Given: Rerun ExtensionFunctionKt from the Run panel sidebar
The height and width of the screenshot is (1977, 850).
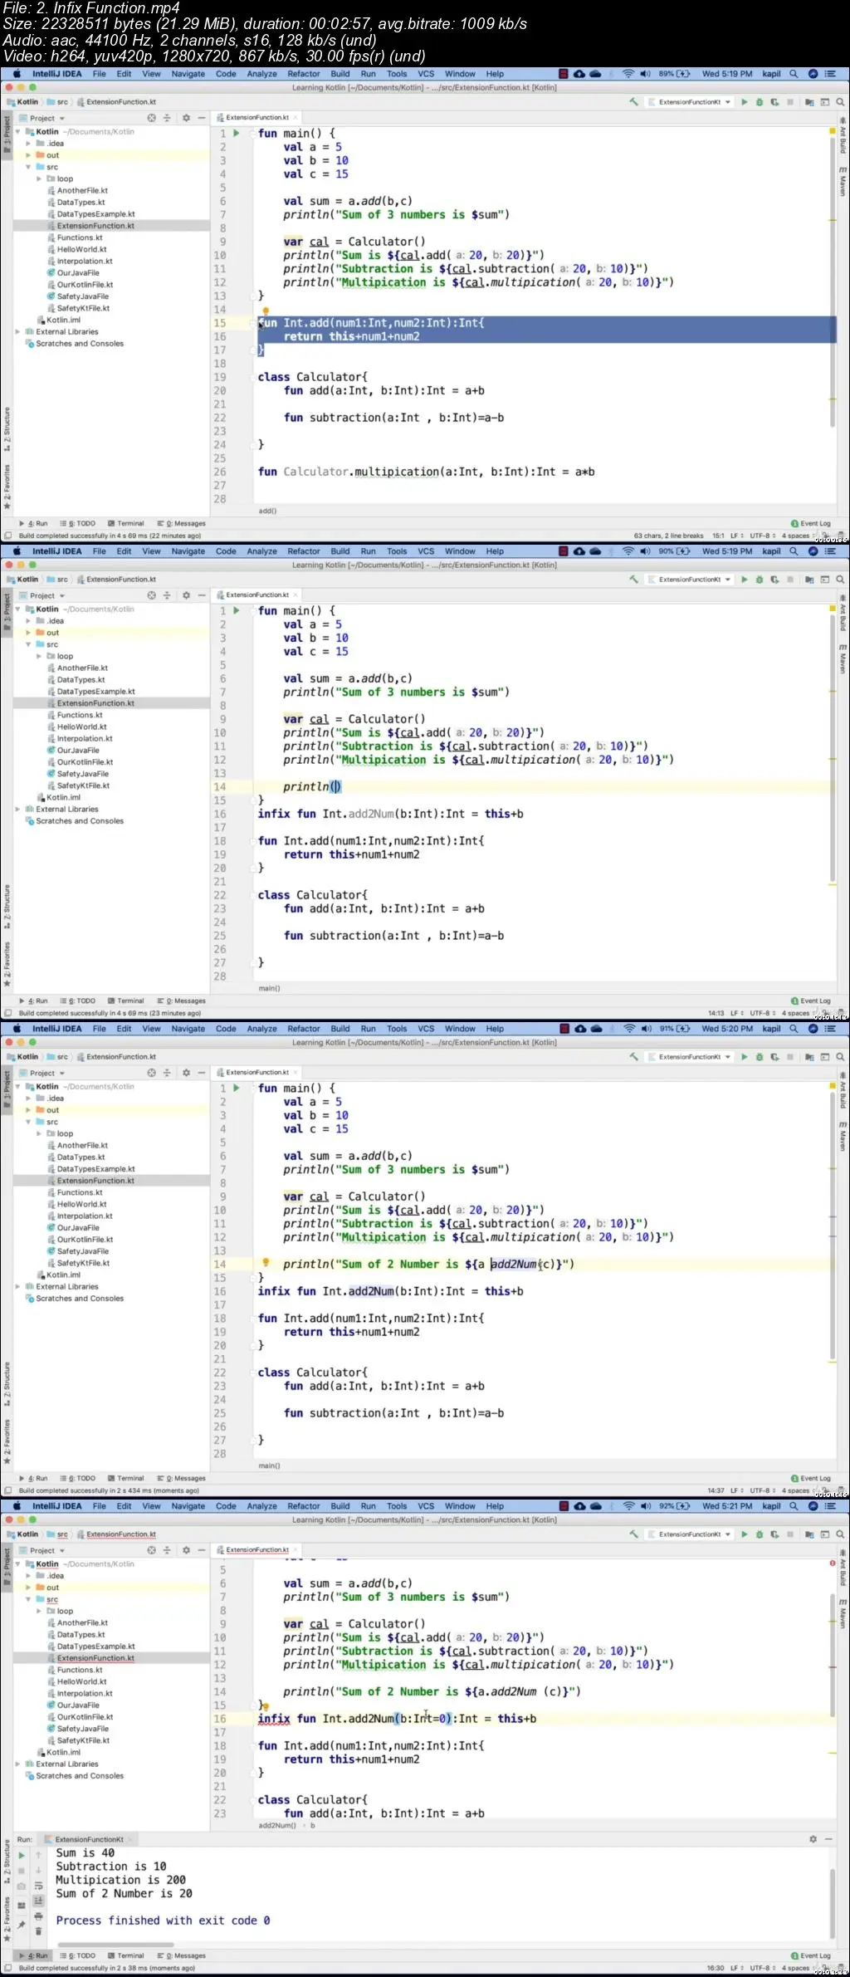Looking at the screenshot, I should click(x=22, y=1854).
